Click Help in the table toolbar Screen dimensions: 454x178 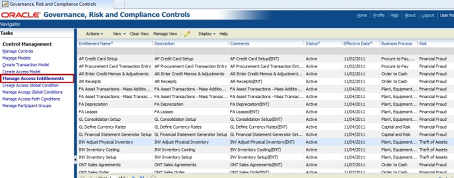tap(223, 34)
